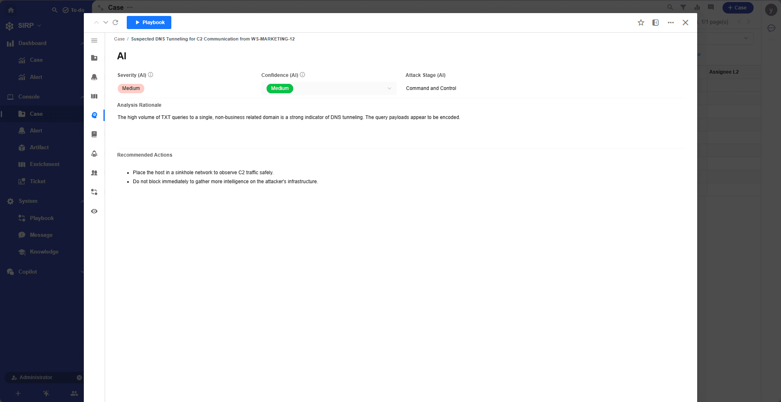Toggle the side panel layout icon
The image size is (781, 402).
pyautogui.click(x=655, y=22)
